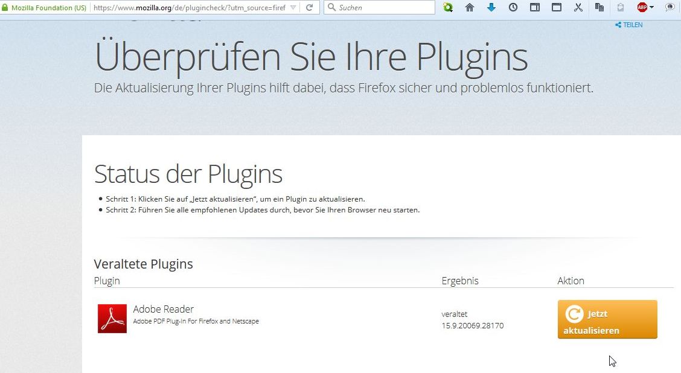
Task: Click the Copy pages icon
Action: point(599,7)
